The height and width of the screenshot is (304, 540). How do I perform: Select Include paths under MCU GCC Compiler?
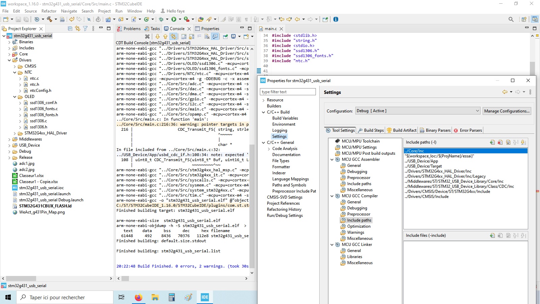[359, 220]
